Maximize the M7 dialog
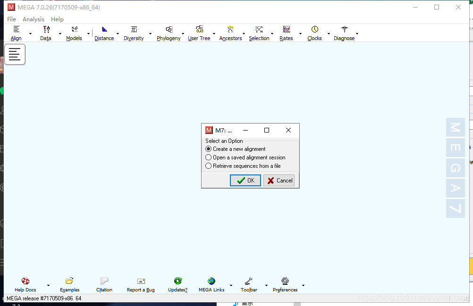The height and width of the screenshot is (306, 473). [x=267, y=130]
